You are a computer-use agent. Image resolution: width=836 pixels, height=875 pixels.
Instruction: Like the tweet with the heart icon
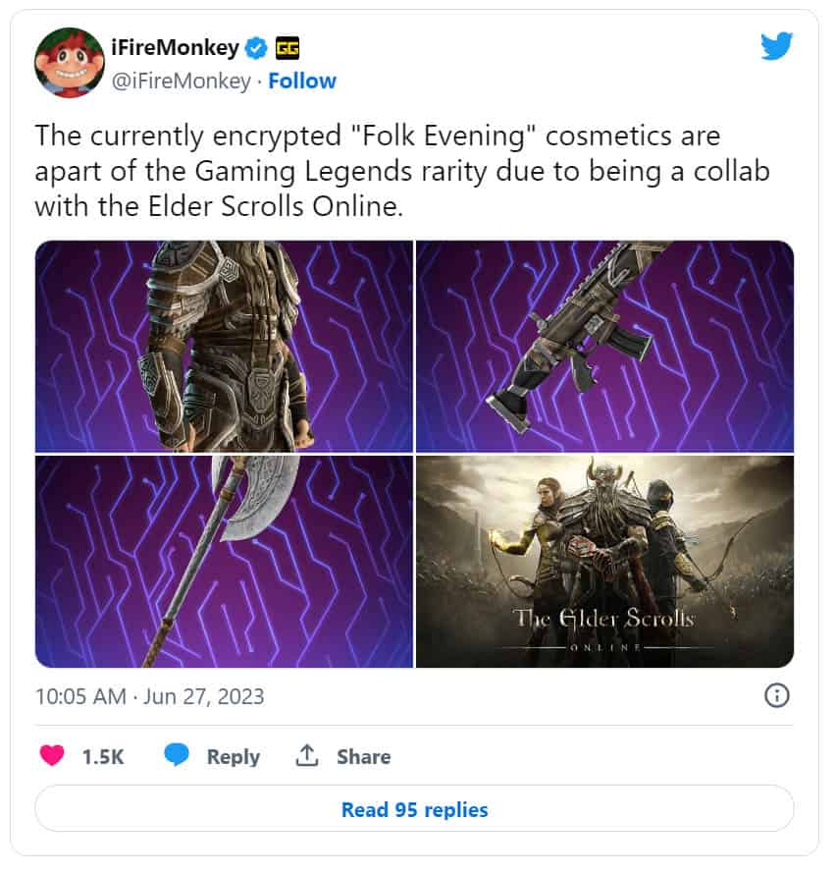pyautogui.click(x=52, y=756)
